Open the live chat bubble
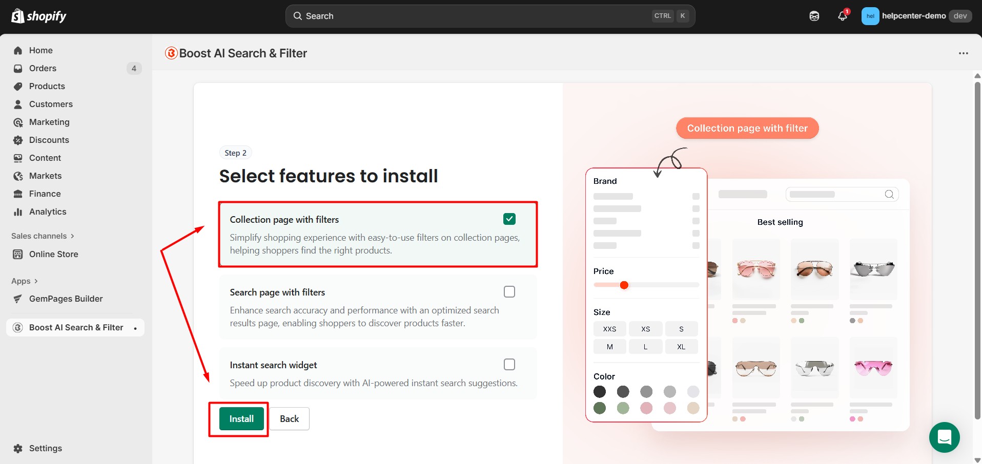 945,437
